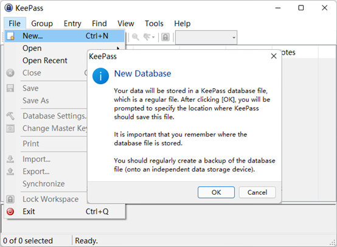Open the View menu
Viewport: 337px width, 247px height.
pyautogui.click(x=126, y=23)
